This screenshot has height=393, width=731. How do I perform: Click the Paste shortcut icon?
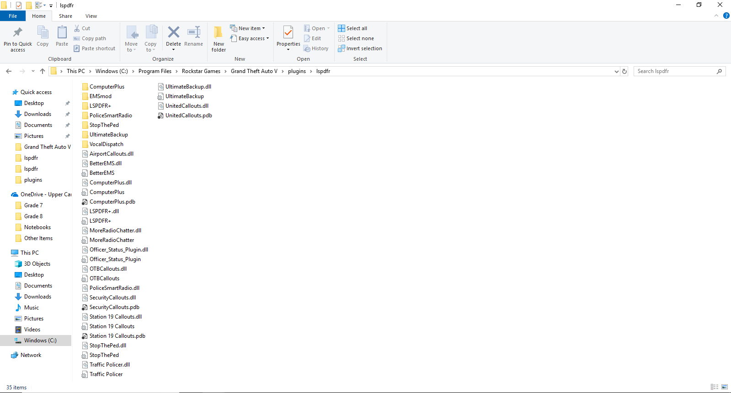77,48
